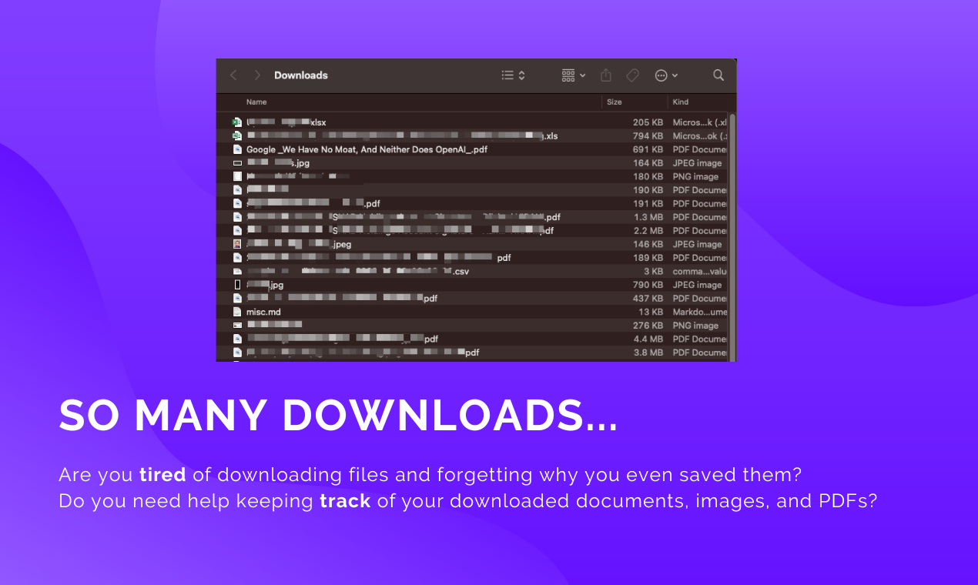The image size is (978, 585).
Task: Click the PDF icon of the 4.4 MB file
Action: click(237, 339)
